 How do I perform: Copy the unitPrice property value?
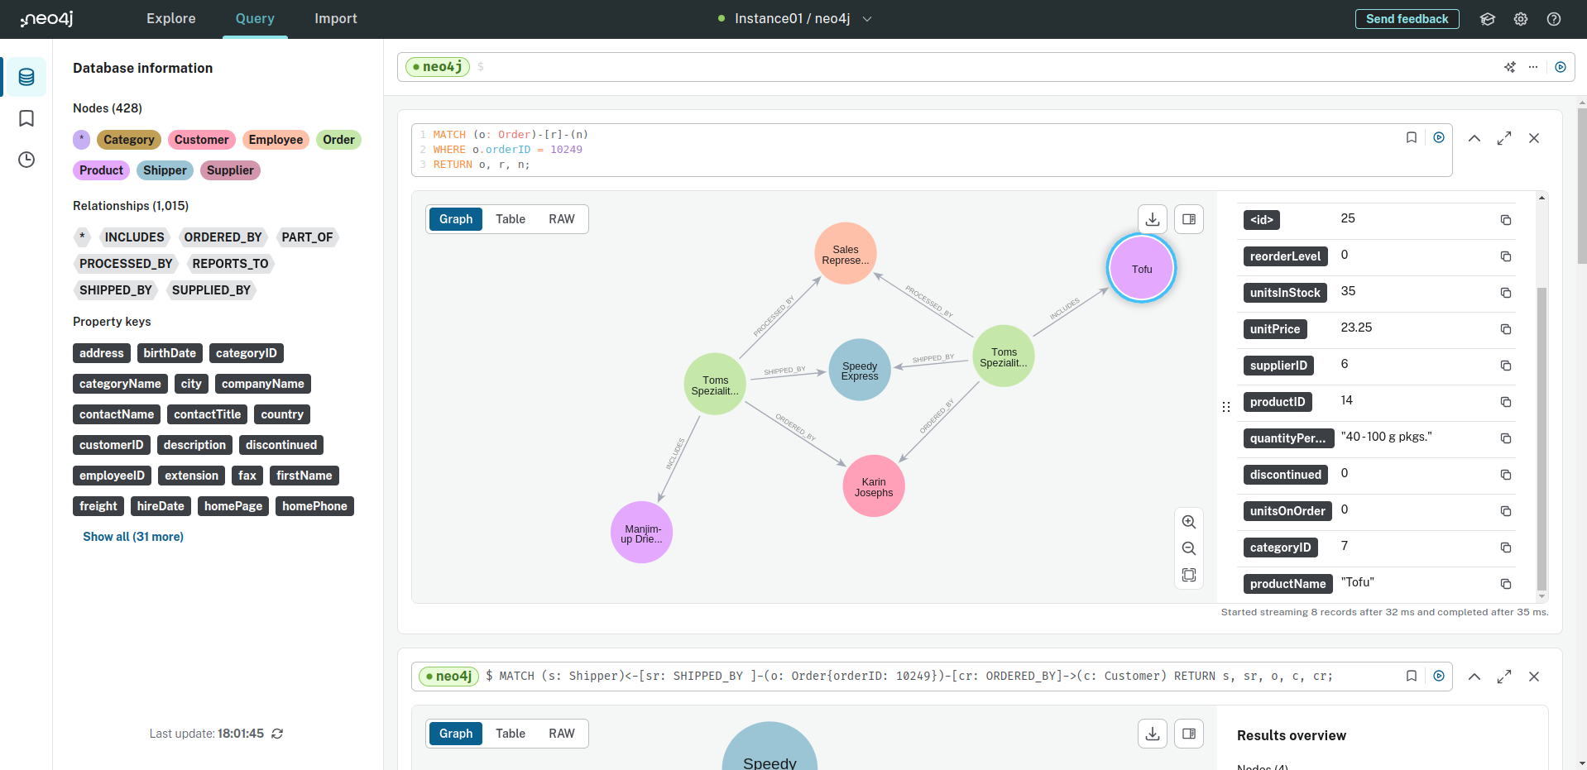pos(1506,329)
